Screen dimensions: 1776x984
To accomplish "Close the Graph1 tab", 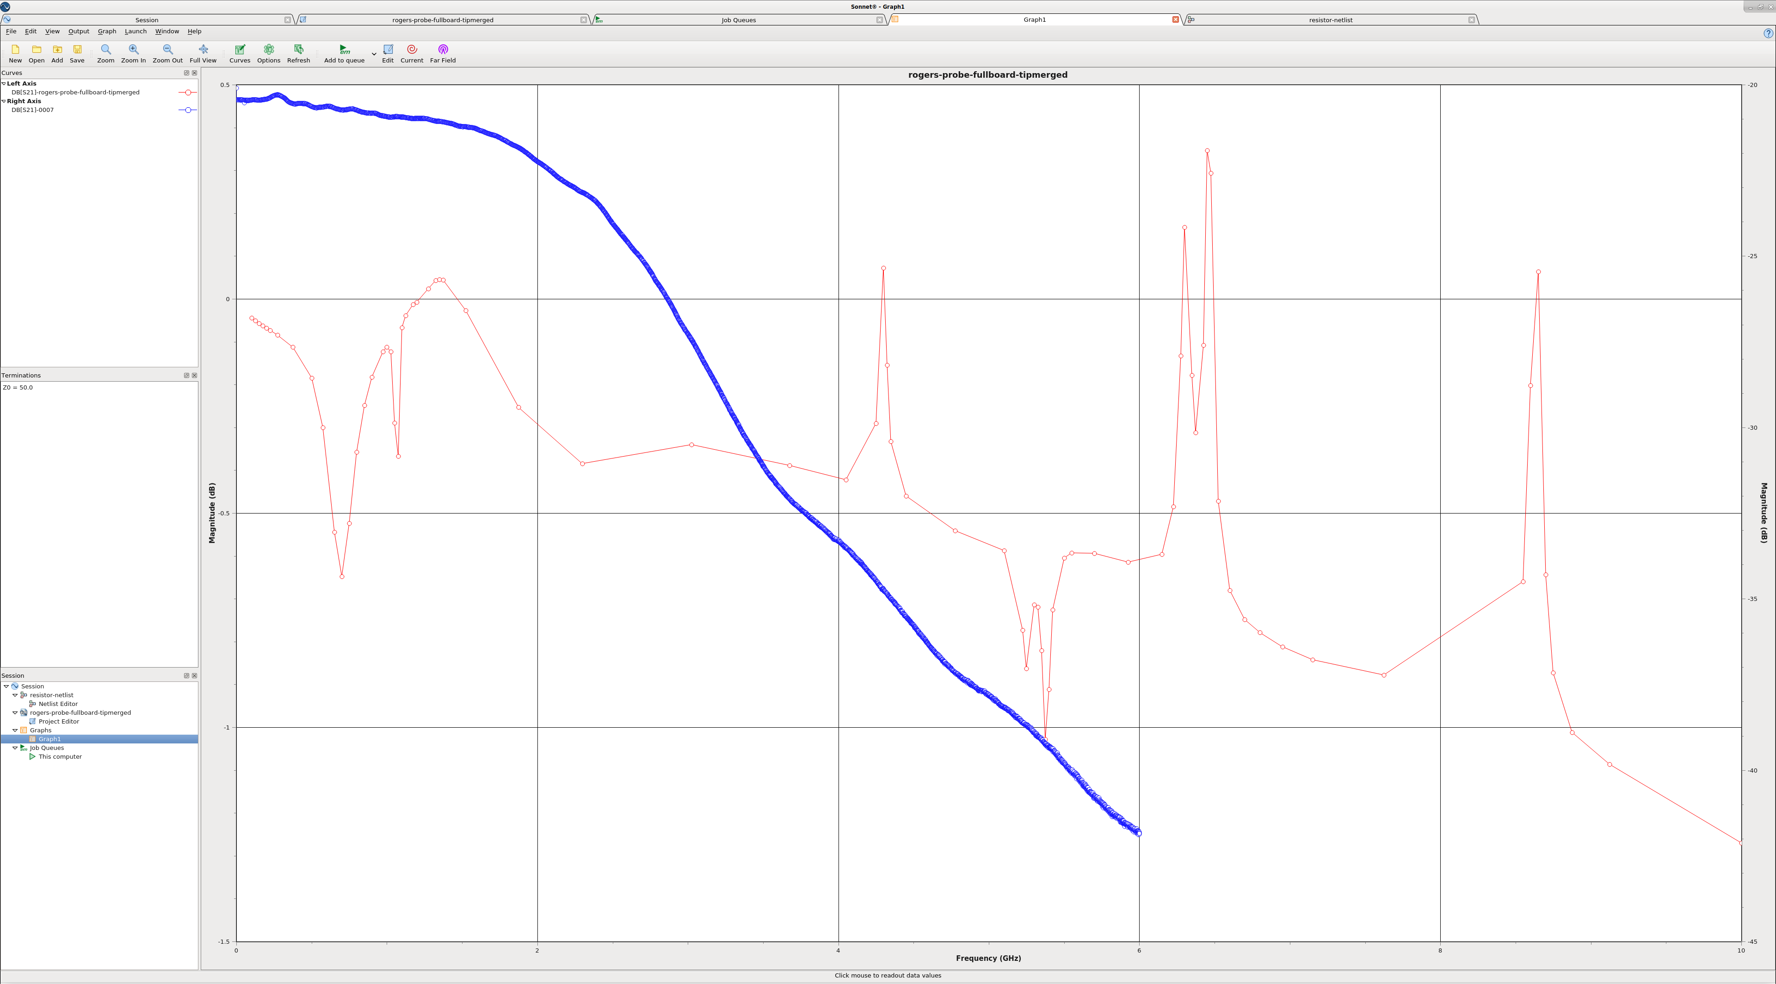I will click(1176, 19).
